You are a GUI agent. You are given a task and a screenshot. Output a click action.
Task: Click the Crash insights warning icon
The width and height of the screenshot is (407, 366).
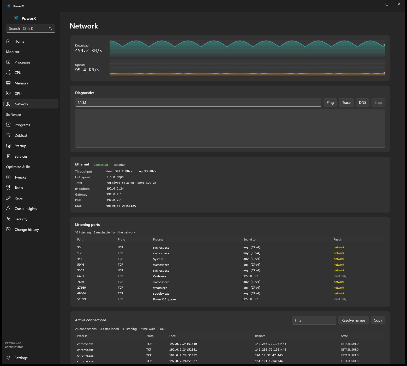tap(8, 208)
